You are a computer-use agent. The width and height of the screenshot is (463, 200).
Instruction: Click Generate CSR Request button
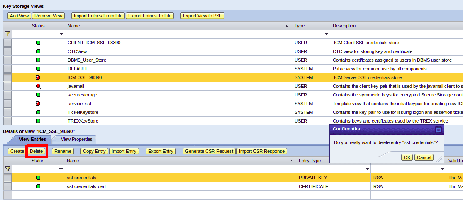[x=209, y=151]
